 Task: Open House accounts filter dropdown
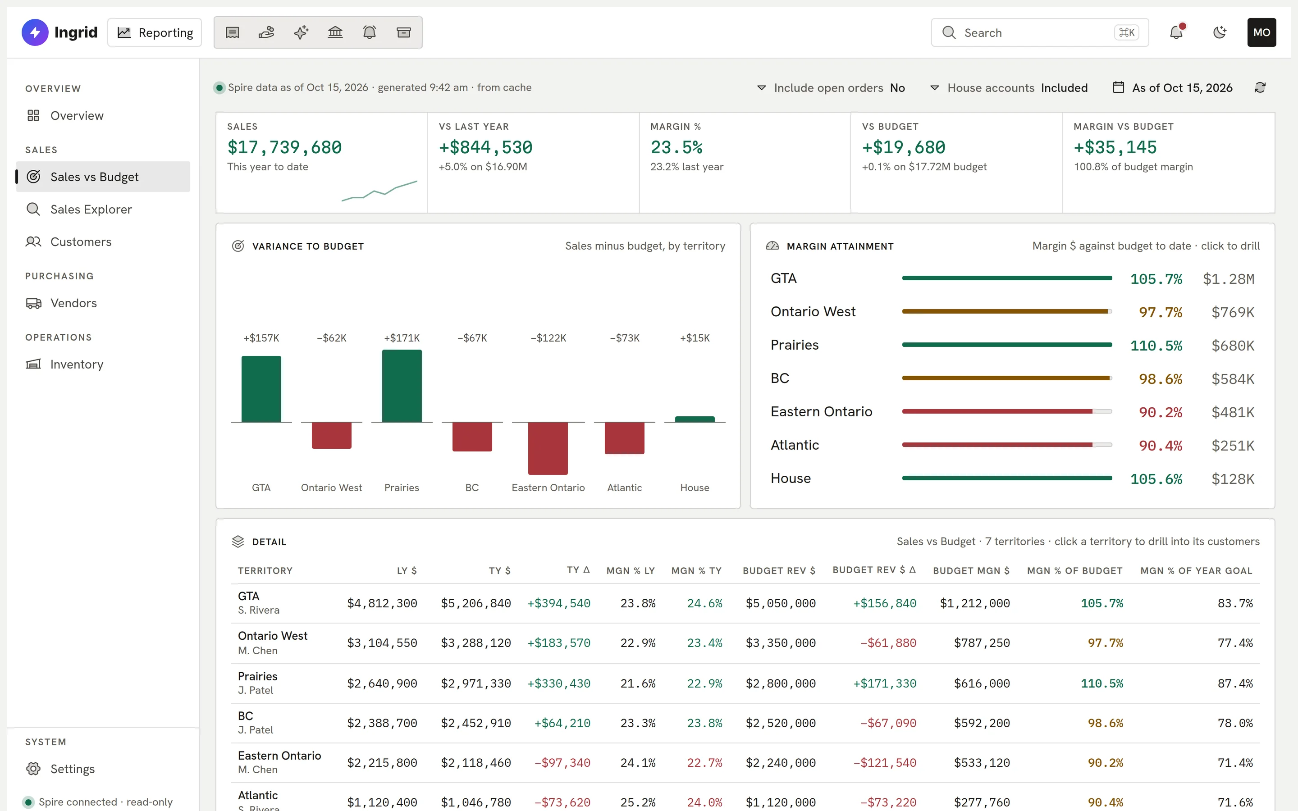[1009, 88]
